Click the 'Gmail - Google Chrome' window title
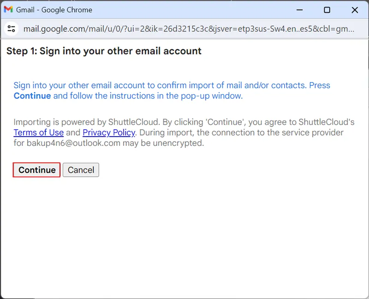369x299 pixels. [54, 10]
